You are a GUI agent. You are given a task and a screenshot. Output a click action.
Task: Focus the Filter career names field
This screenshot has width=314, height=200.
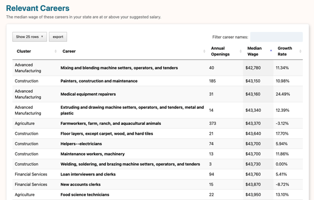pos(276,37)
